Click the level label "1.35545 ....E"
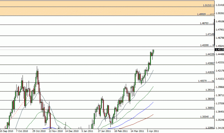Image resolution: width=224 pixels, height=133 pixels. tap(207, 117)
